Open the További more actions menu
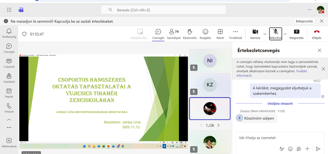The height and width of the screenshot is (154, 328). (x=235, y=34)
